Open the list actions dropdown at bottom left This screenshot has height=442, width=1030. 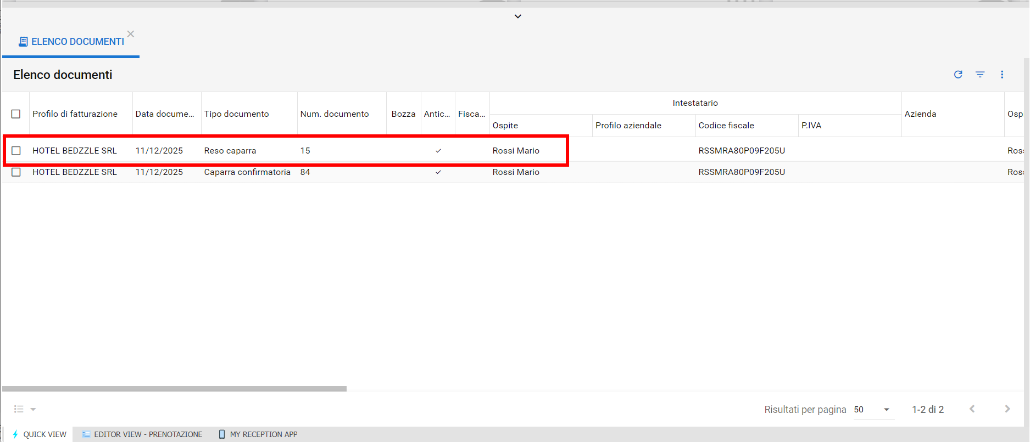[25, 409]
